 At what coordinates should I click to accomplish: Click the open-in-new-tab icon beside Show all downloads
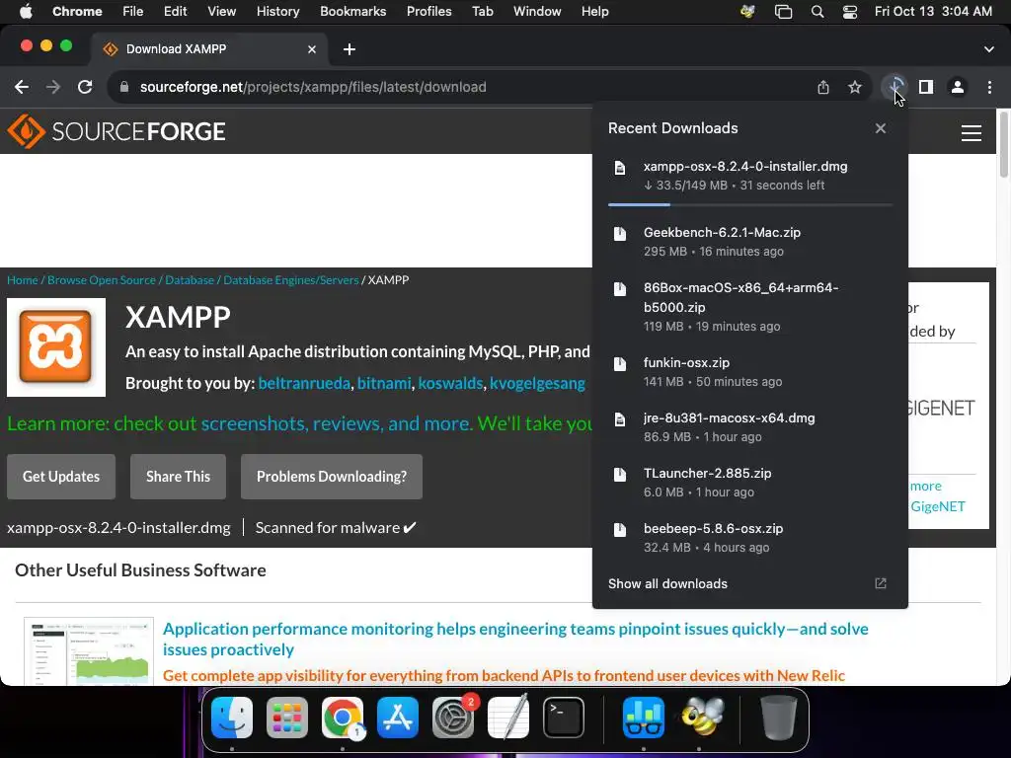(x=880, y=583)
